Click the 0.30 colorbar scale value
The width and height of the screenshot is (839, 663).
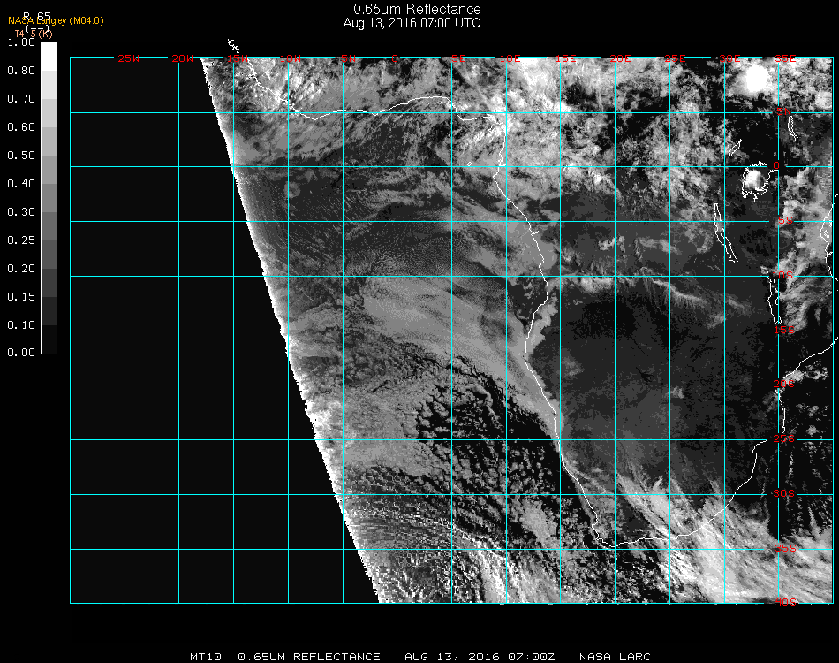pyautogui.click(x=21, y=212)
